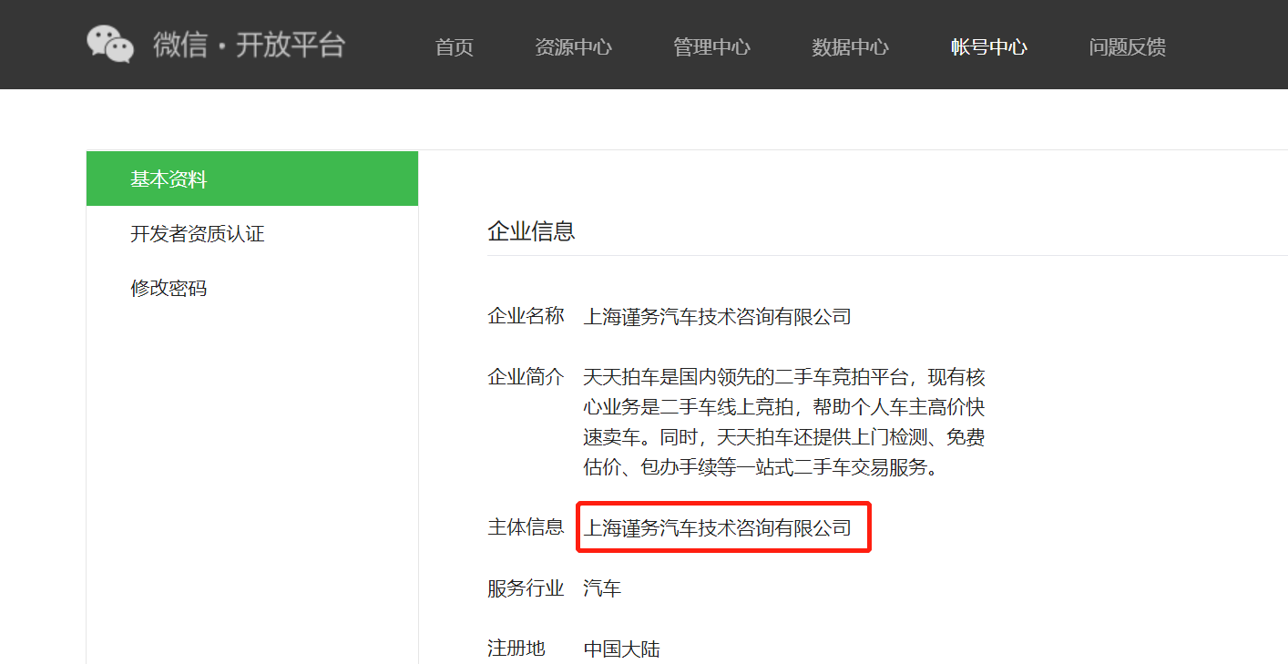Open 管理中心 navigation item

711,47
